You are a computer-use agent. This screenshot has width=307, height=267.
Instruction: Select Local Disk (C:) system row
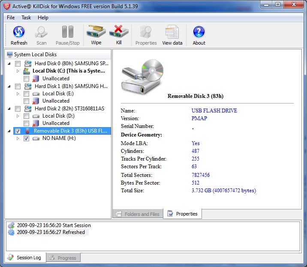pos(69,71)
